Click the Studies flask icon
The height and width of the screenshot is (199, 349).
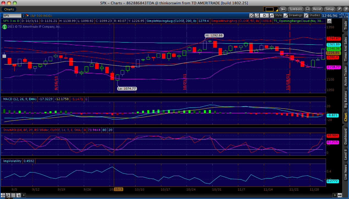(x=307, y=16)
